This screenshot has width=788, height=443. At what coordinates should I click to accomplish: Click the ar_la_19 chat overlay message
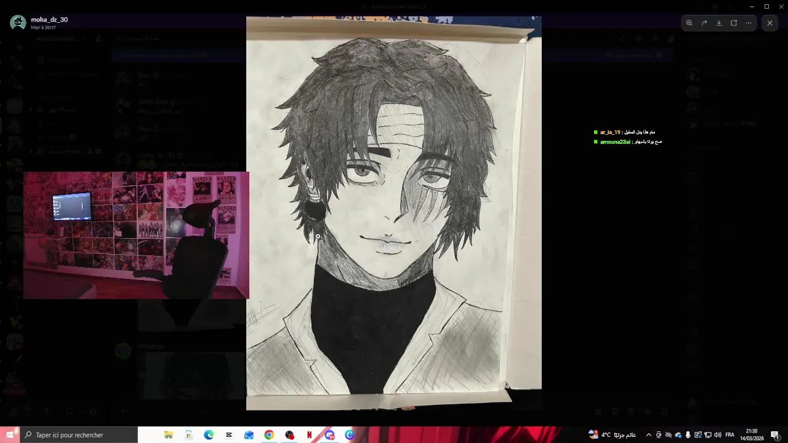(624, 132)
